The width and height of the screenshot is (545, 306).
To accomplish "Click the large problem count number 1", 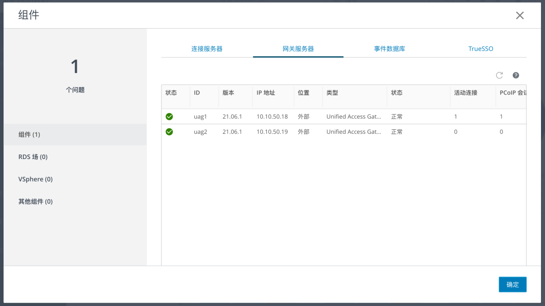I will click(75, 66).
